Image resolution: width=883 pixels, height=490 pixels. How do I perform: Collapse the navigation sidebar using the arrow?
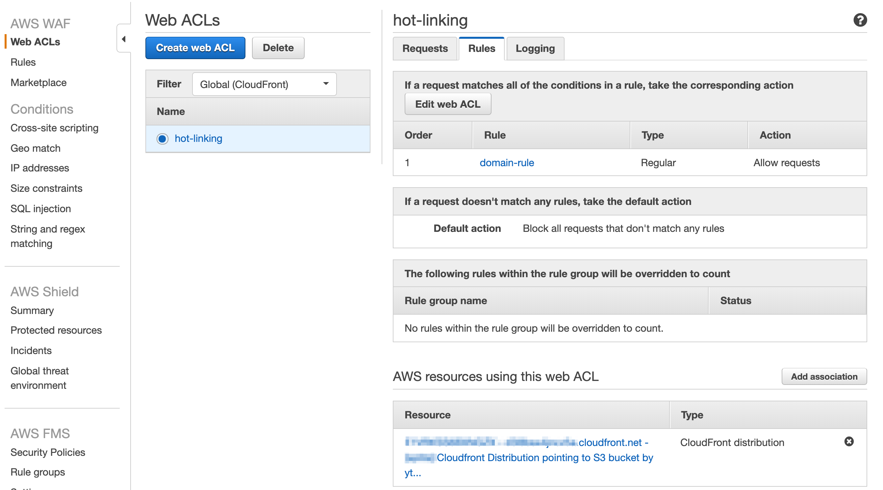pos(124,39)
